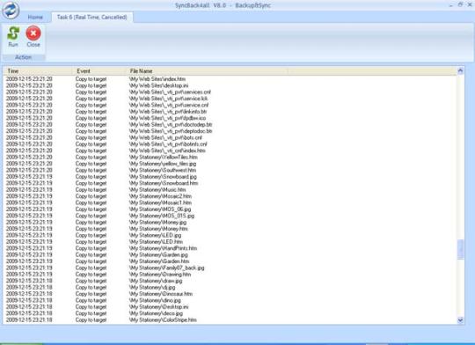The width and height of the screenshot is (475, 345).
Task: Select the My Web Sites\index.htm row
Action: click(230, 79)
